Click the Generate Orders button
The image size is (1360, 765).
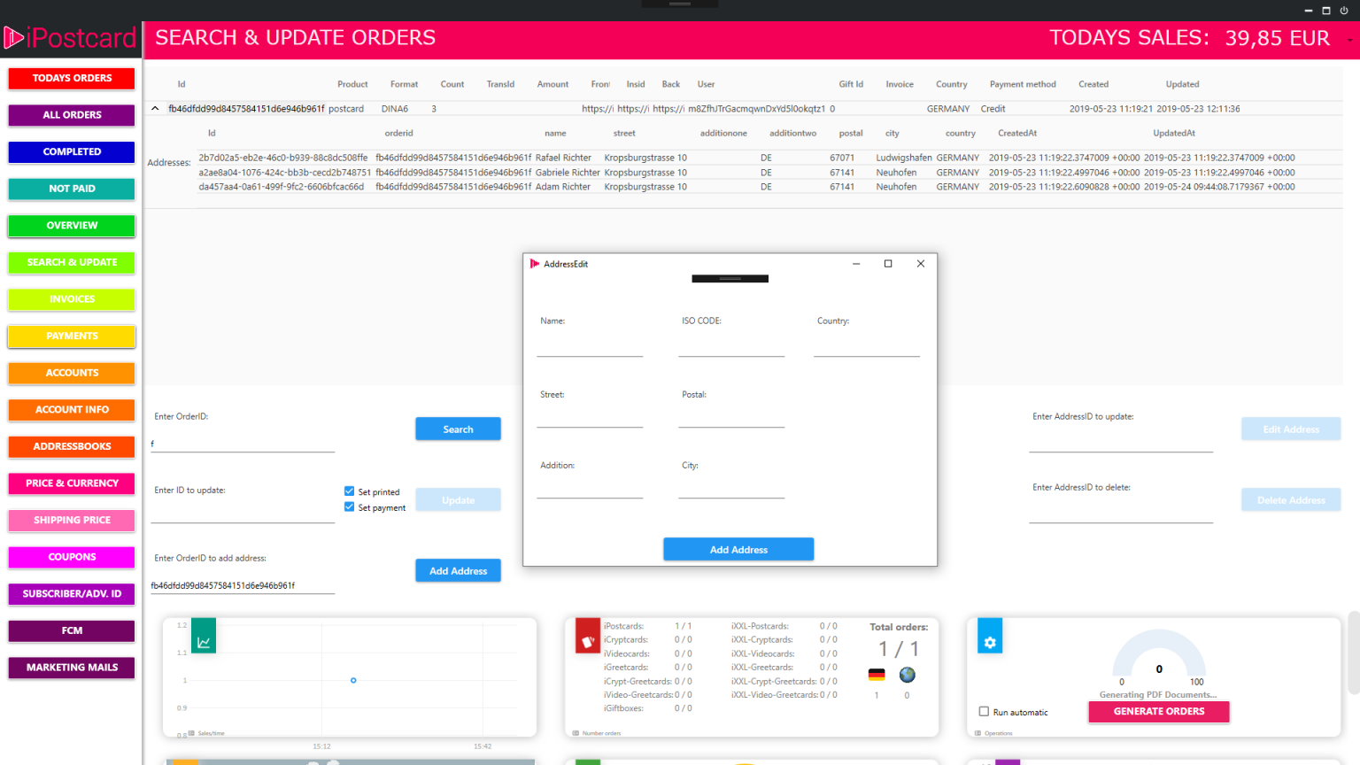1158,712
